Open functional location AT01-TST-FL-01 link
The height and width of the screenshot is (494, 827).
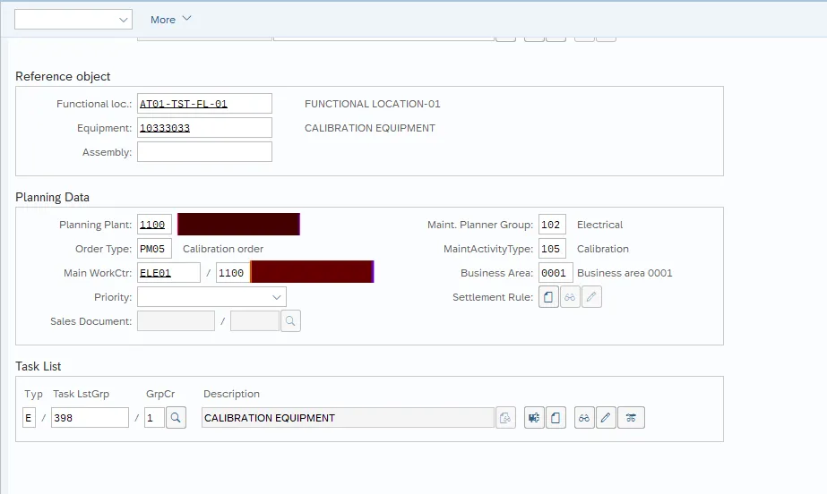tap(184, 104)
